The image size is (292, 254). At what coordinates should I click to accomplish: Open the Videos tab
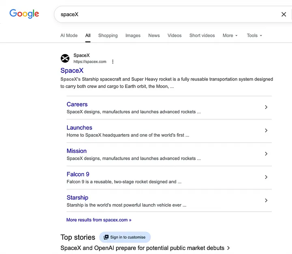[x=174, y=36]
